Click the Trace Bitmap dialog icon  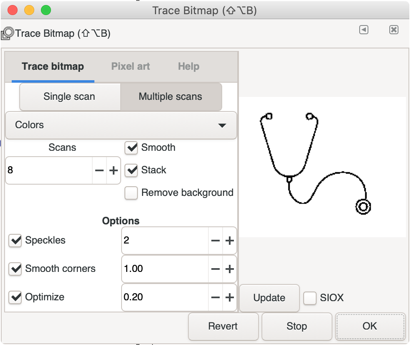click(8, 33)
